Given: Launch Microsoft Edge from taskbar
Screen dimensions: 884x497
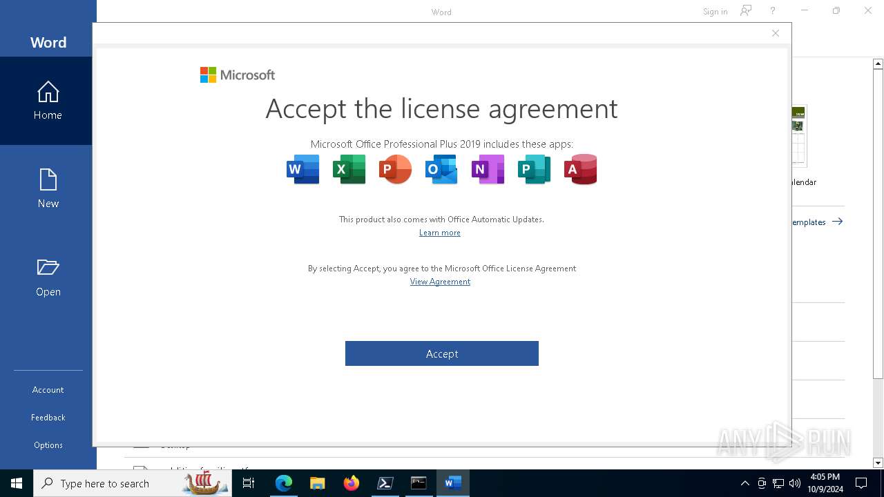Looking at the screenshot, I should [x=284, y=483].
